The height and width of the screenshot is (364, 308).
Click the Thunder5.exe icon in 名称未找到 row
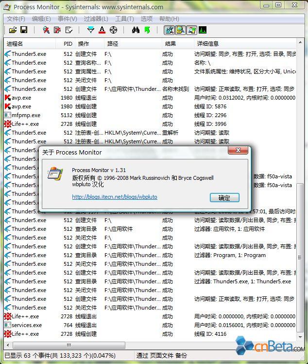pyautogui.click(x=8, y=89)
